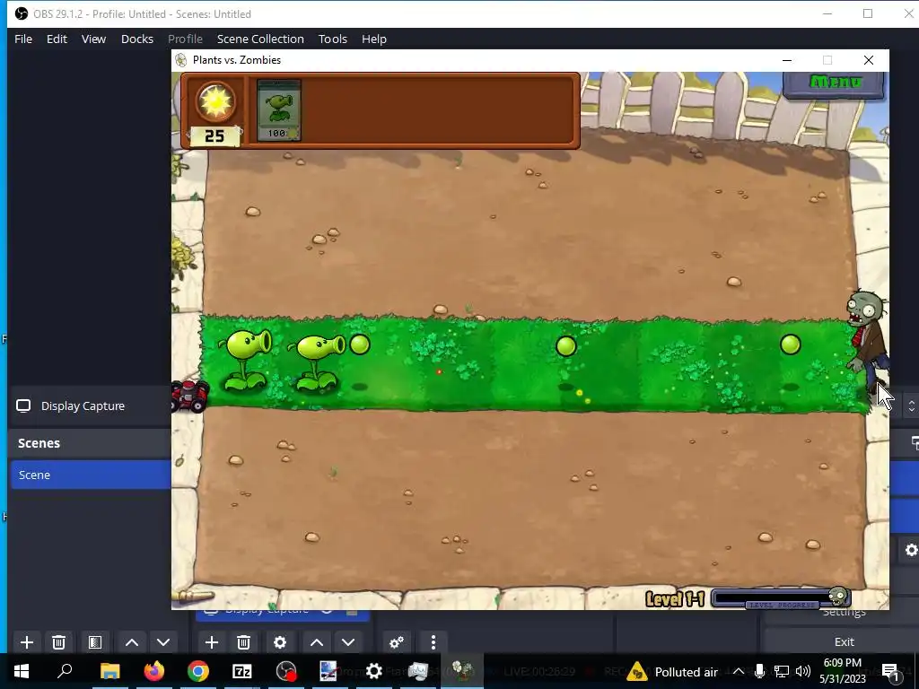
Task: Open the Help menu in OBS
Action: [374, 39]
